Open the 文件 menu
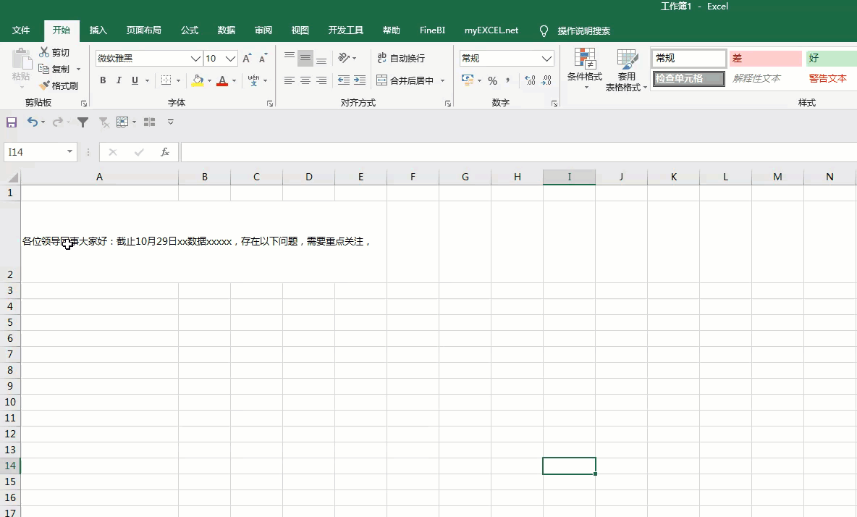Screen dimensions: 857x517 (22, 30)
